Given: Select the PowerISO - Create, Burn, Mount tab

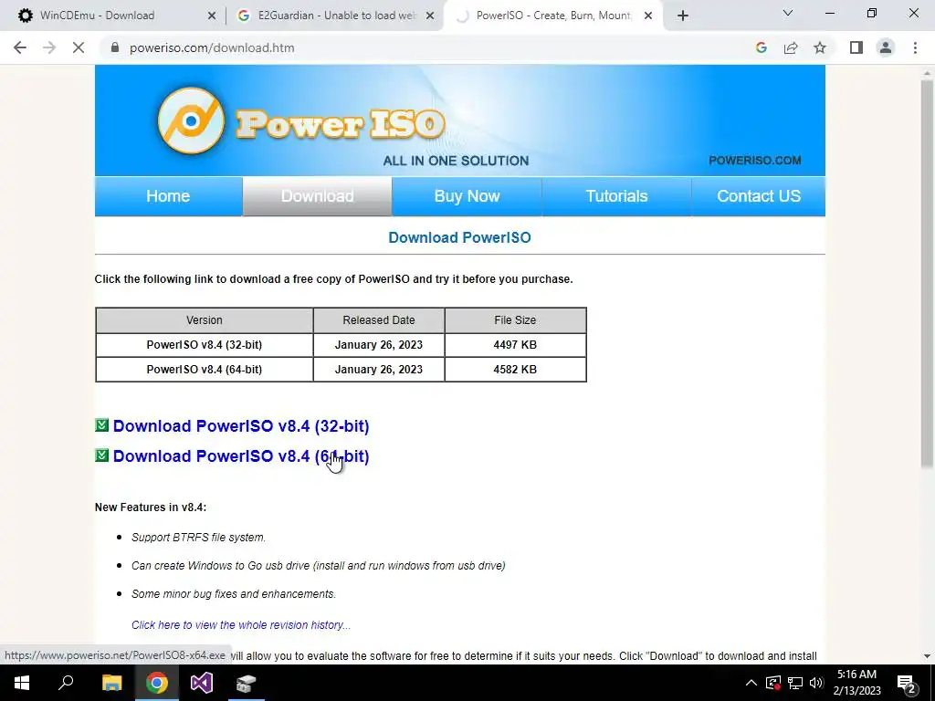Looking at the screenshot, I should pos(552,16).
